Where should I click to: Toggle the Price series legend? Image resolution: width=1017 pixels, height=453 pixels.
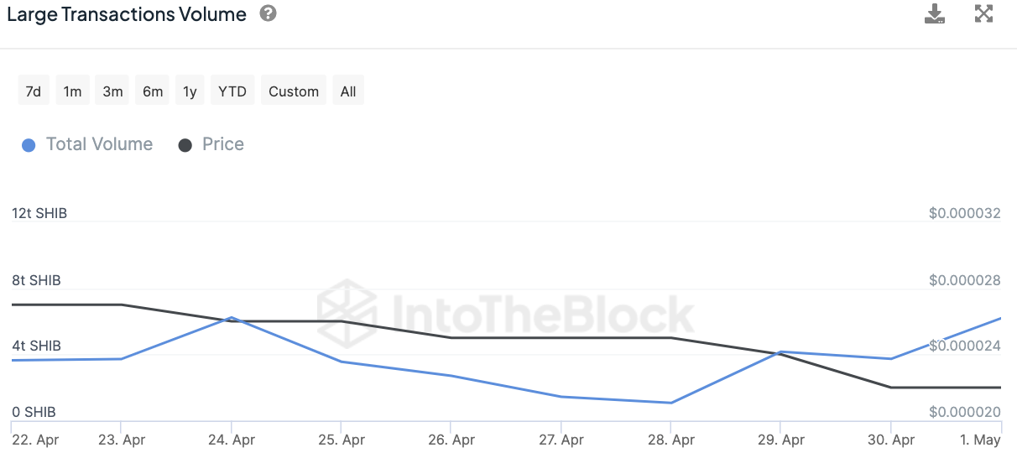tap(222, 144)
